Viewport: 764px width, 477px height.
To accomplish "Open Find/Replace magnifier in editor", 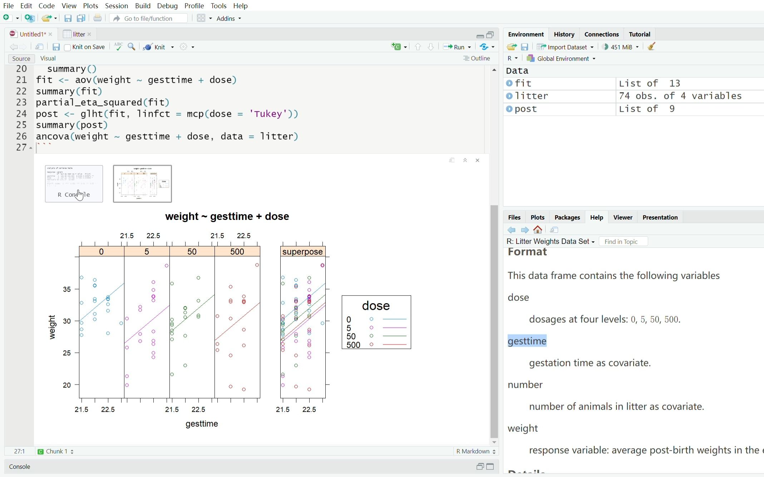I will (132, 47).
